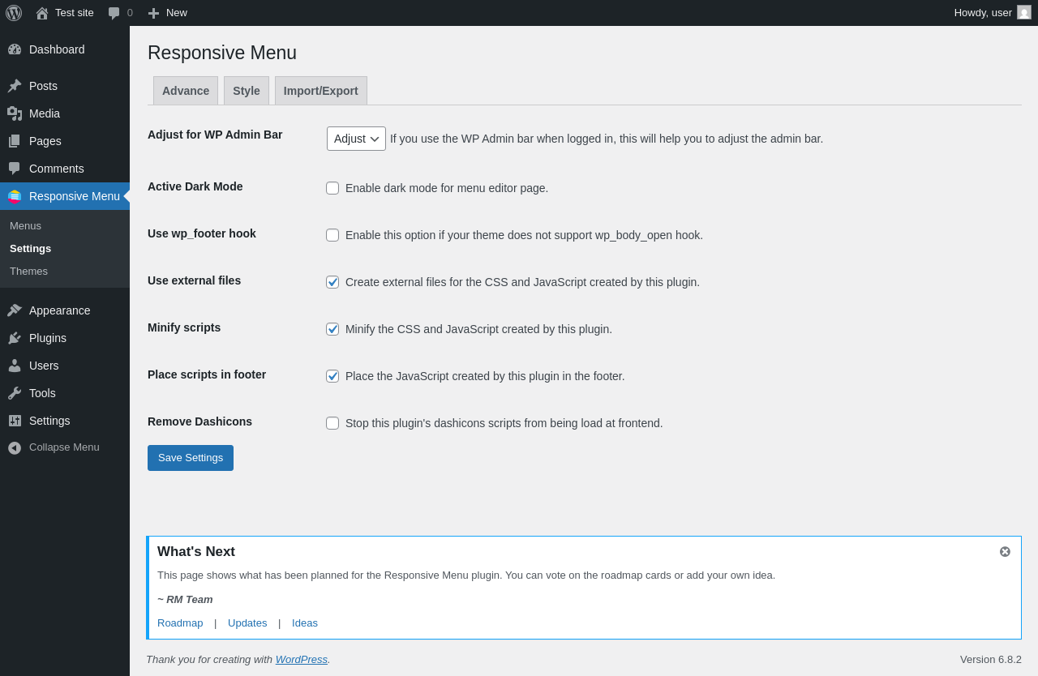Open the Updates link
Image resolution: width=1038 pixels, height=676 pixels.
point(247,623)
